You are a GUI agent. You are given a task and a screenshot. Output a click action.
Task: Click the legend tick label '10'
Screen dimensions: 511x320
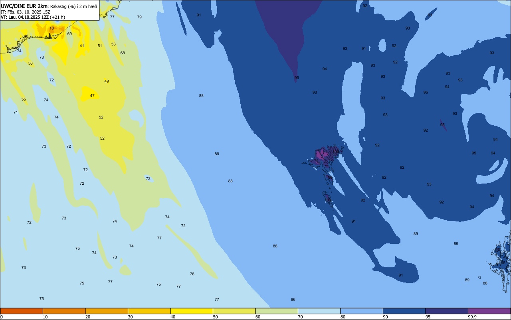(x=45, y=317)
